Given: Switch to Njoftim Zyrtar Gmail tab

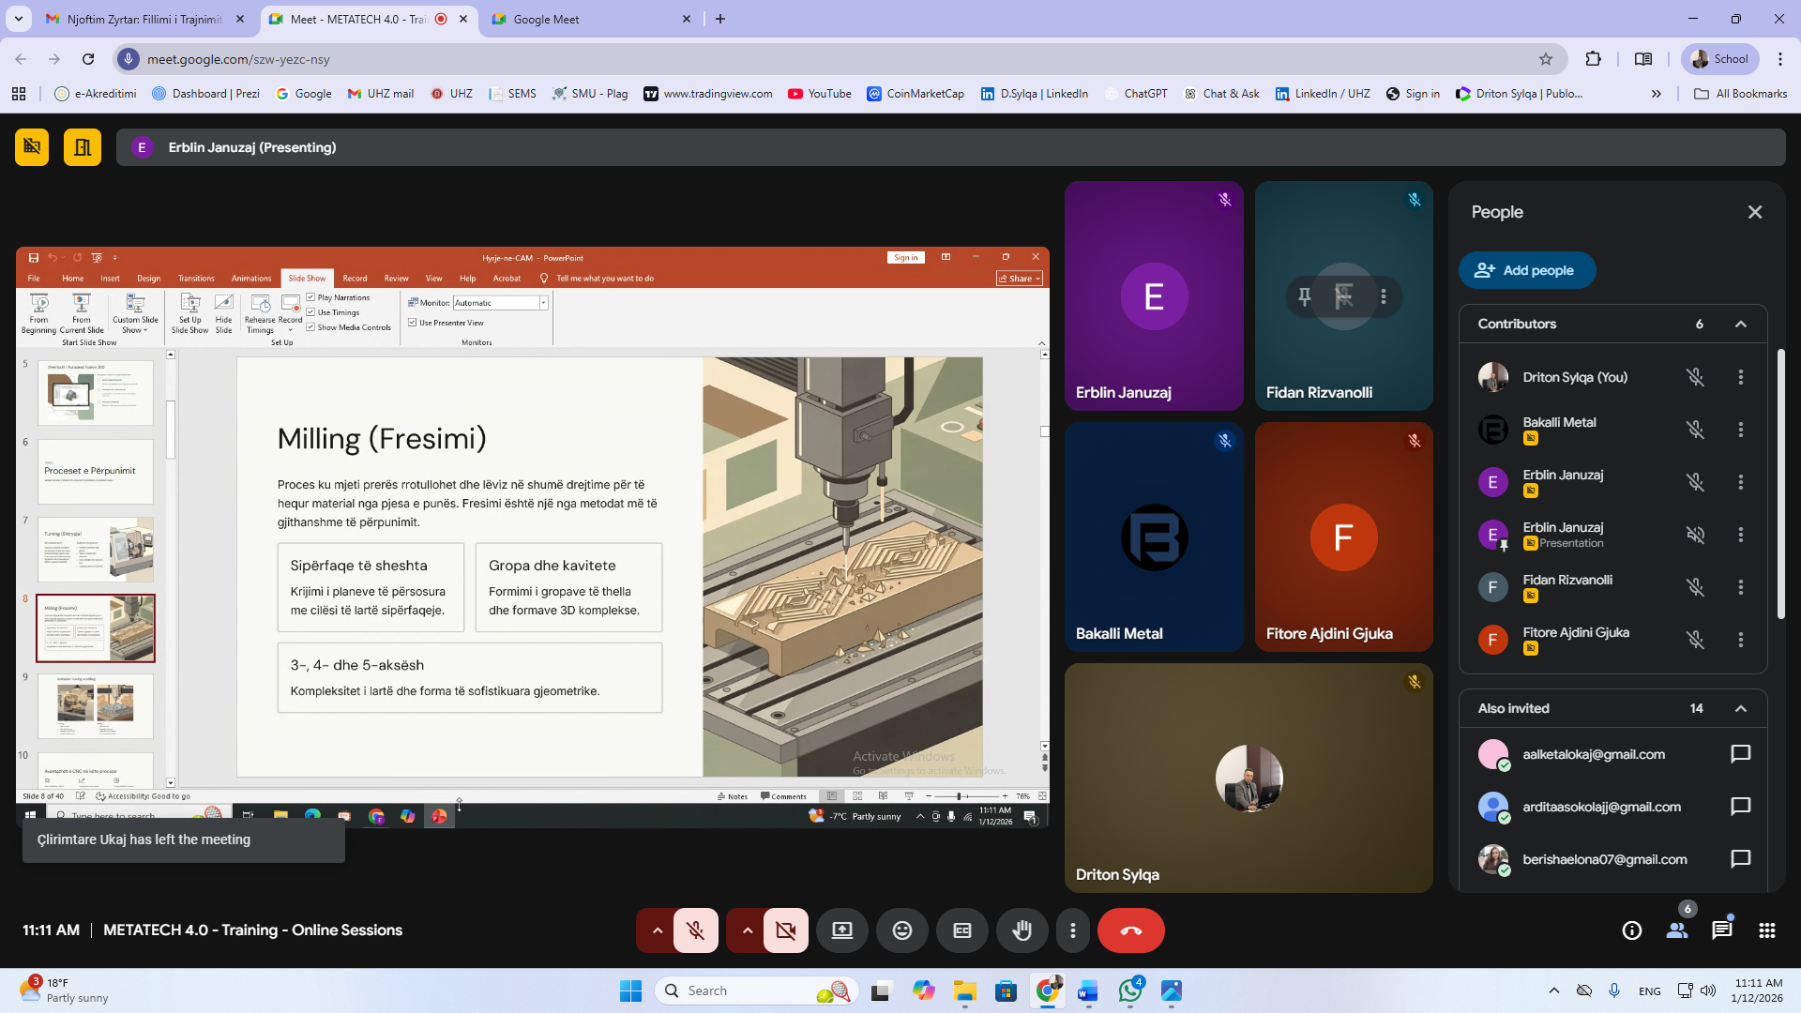Looking at the screenshot, I should [x=144, y=19].
